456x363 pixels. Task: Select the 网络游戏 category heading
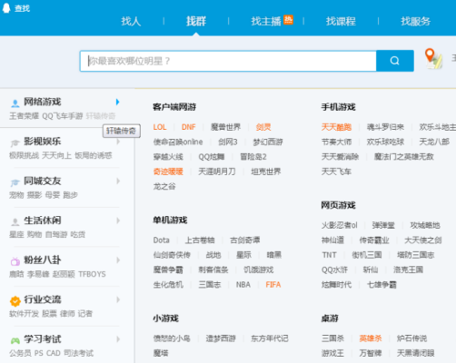(43, 102)
